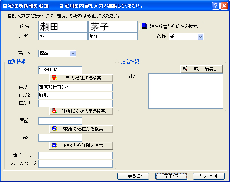The height and width of the screenshot is (182, 230).
Task: Select the given name field containing 茅子
Action: point(113,26)
